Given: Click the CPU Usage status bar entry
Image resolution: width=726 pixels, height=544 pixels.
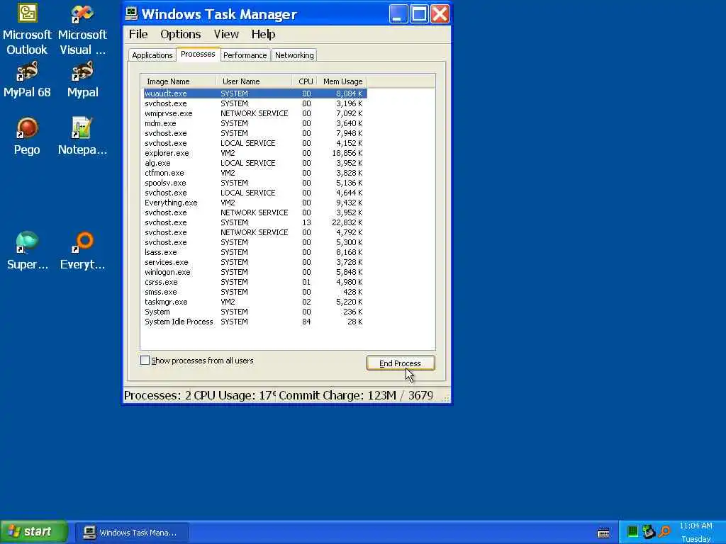Looking at the screenshot, I should click(x=234, y=395).
